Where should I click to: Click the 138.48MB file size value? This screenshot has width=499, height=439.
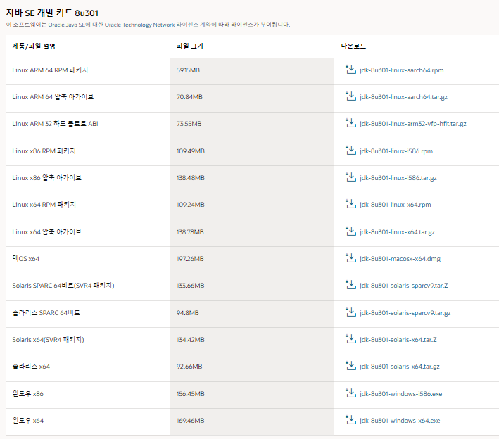click(x=191, y=178)
